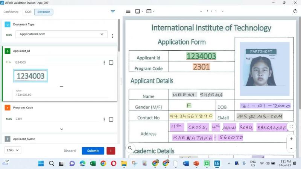The width and height of the screenshot is (301, 169).
Task: Click highlighted date of birth 31-01-2000
Action: pos(265,106)
